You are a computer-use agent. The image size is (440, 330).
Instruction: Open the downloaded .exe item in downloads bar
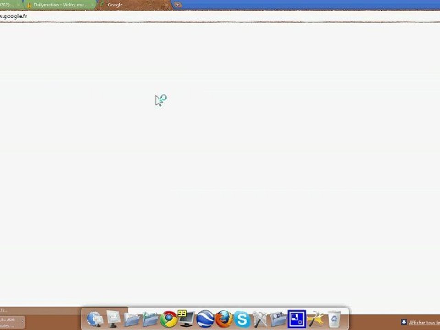click(x=9, y=322)
